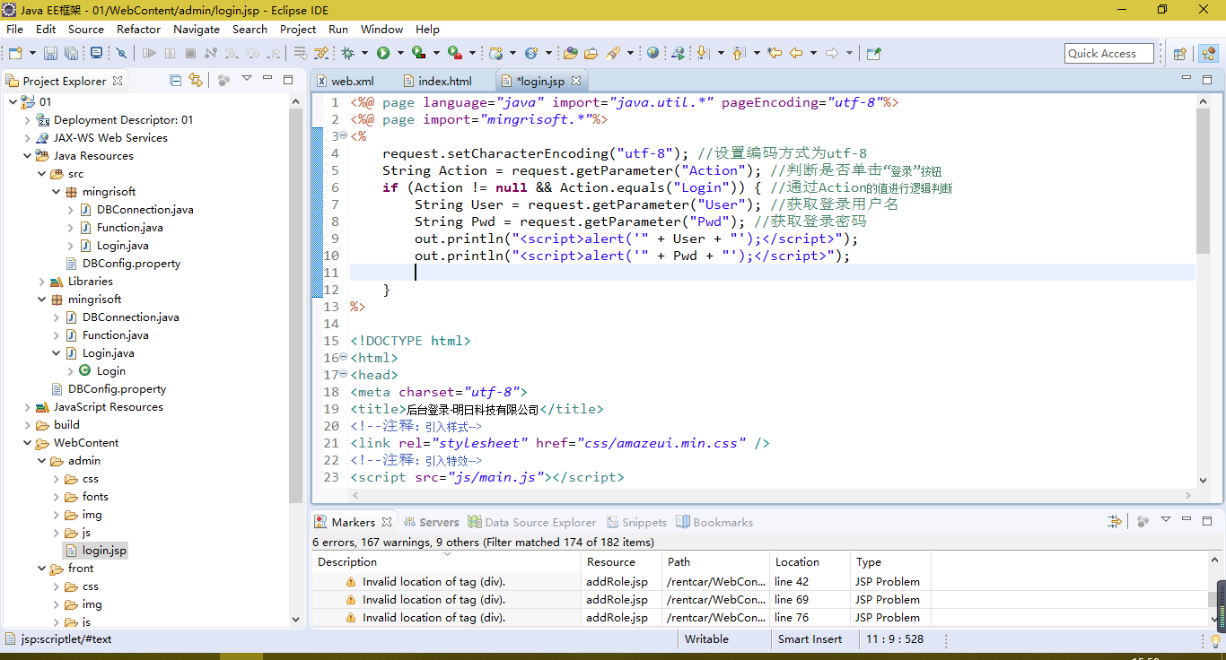Open the Window menu
Image resolution: width=1226 pixels, height=660 pixels.
pos(381,29)
